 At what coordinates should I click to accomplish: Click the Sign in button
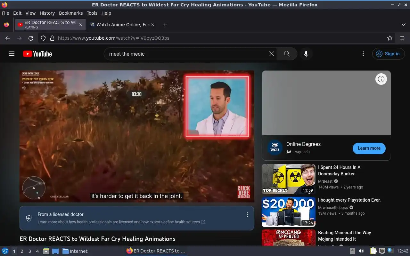[x=388, y=54]
